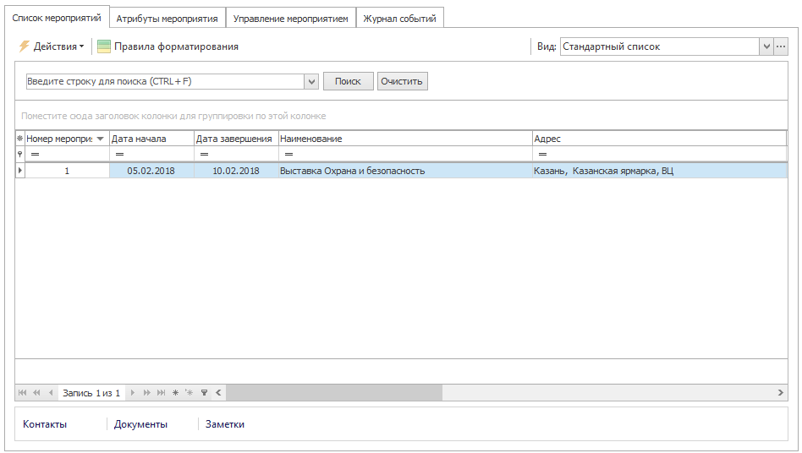
Task: Append new record with asterisk icon
Action: click(x=175, y=393)
